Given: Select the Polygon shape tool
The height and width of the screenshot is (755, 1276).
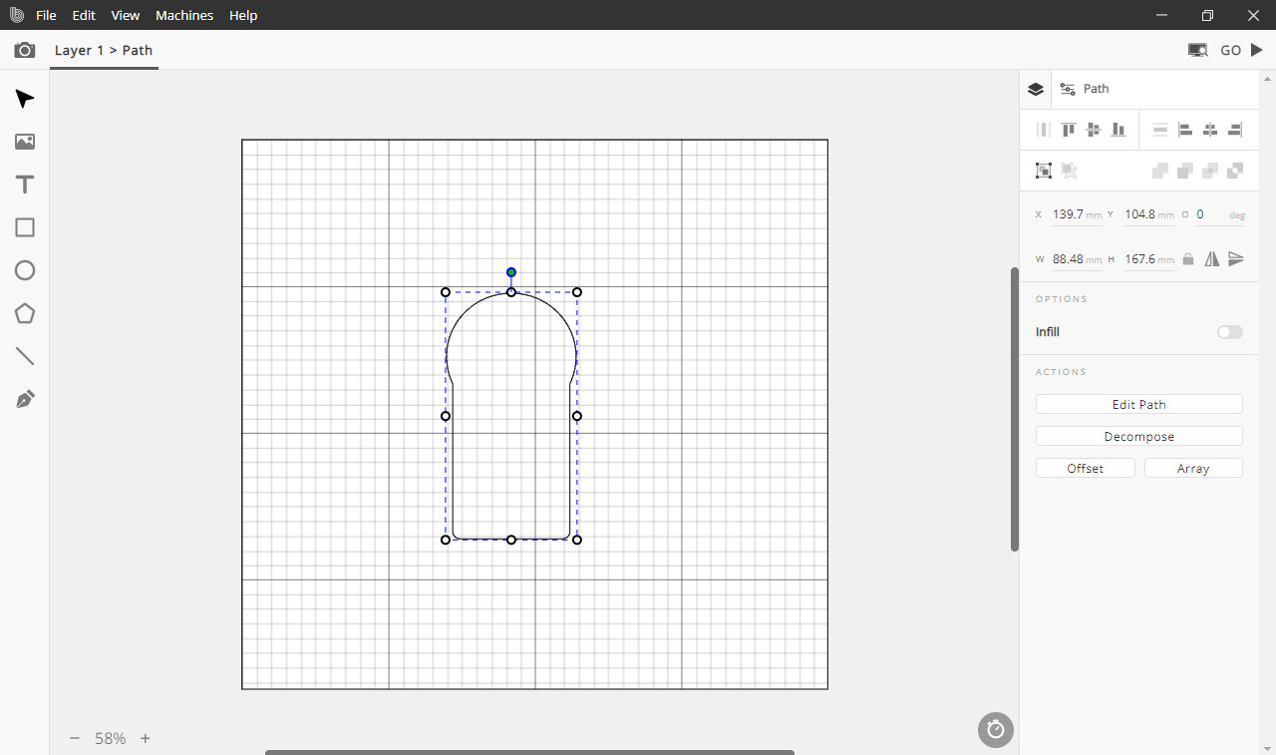Looking at the screenshot, I should tap(25, 313).
